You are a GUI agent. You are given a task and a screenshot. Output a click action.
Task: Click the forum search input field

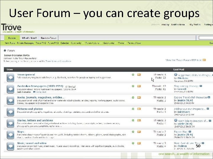pyautogui.click(x=206, y=38)
